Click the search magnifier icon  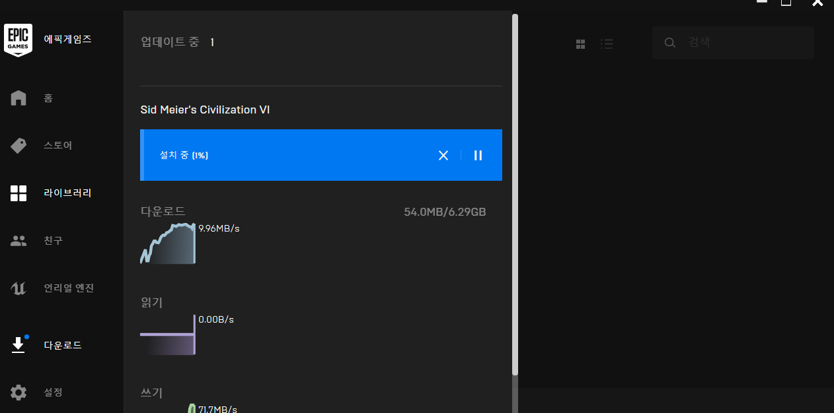coord(670,43)
